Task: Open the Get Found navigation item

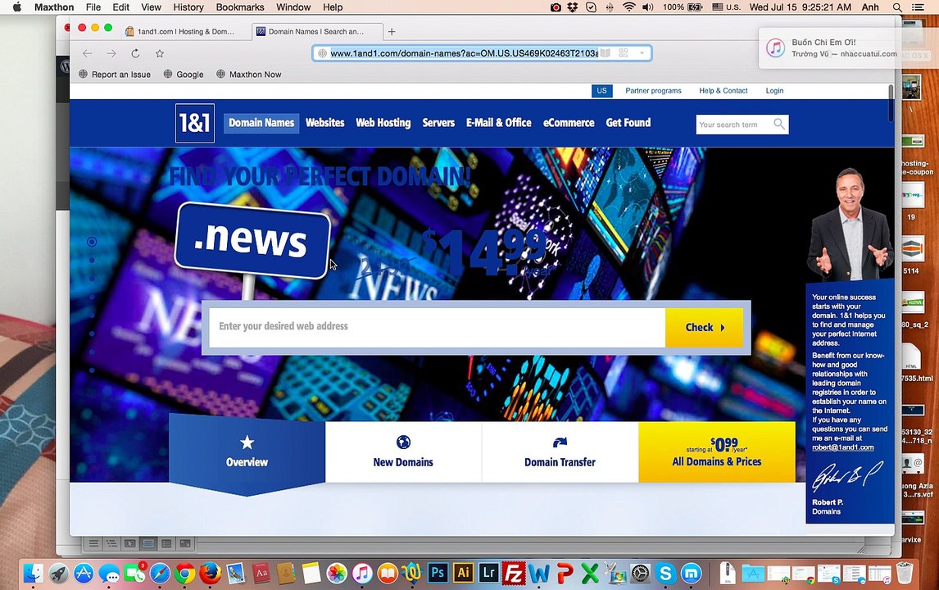Action: pyautogui.click(x=628, y=123)
